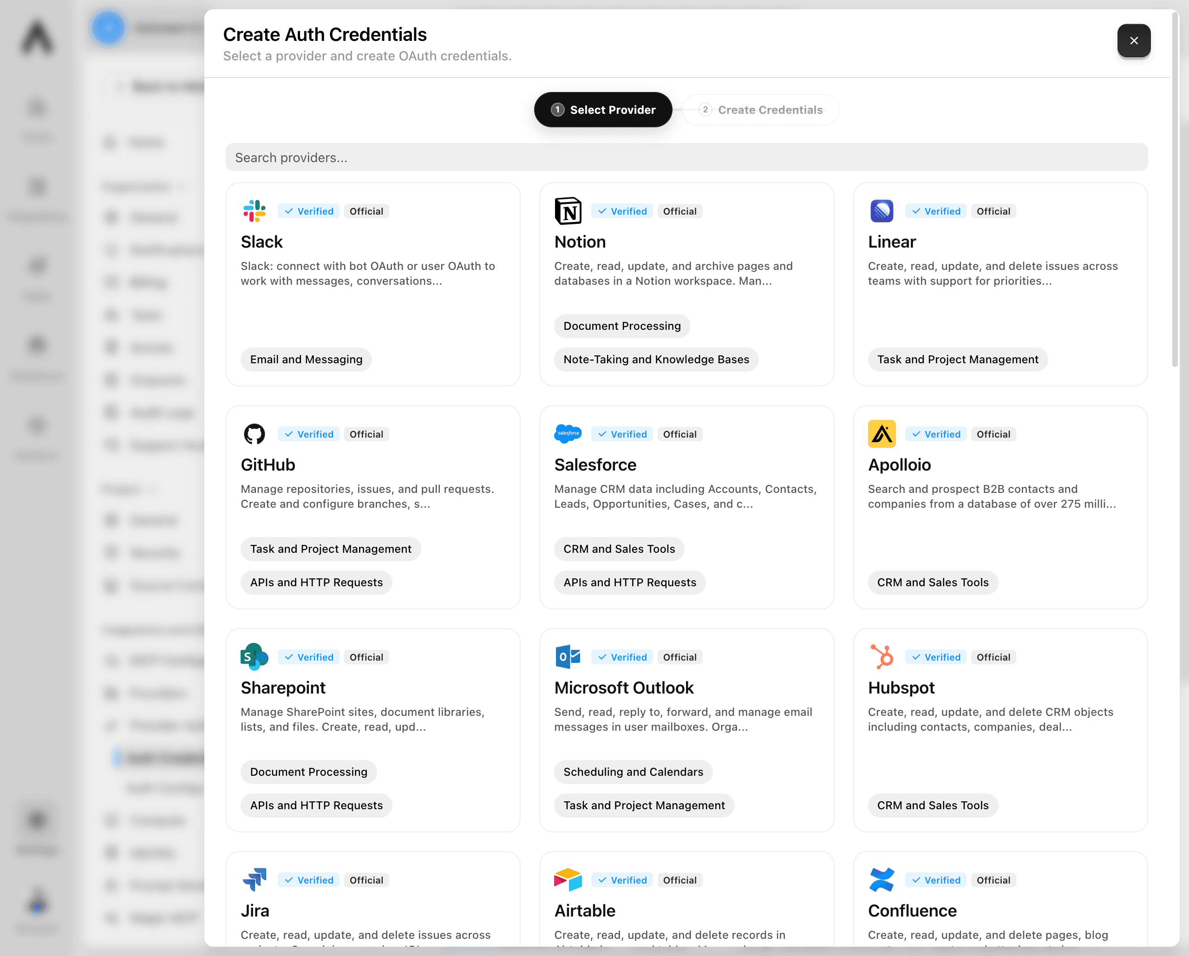Click the Official badge on Airtable
The width and height of the screenshot is (1189, 956).
[679, 879]
